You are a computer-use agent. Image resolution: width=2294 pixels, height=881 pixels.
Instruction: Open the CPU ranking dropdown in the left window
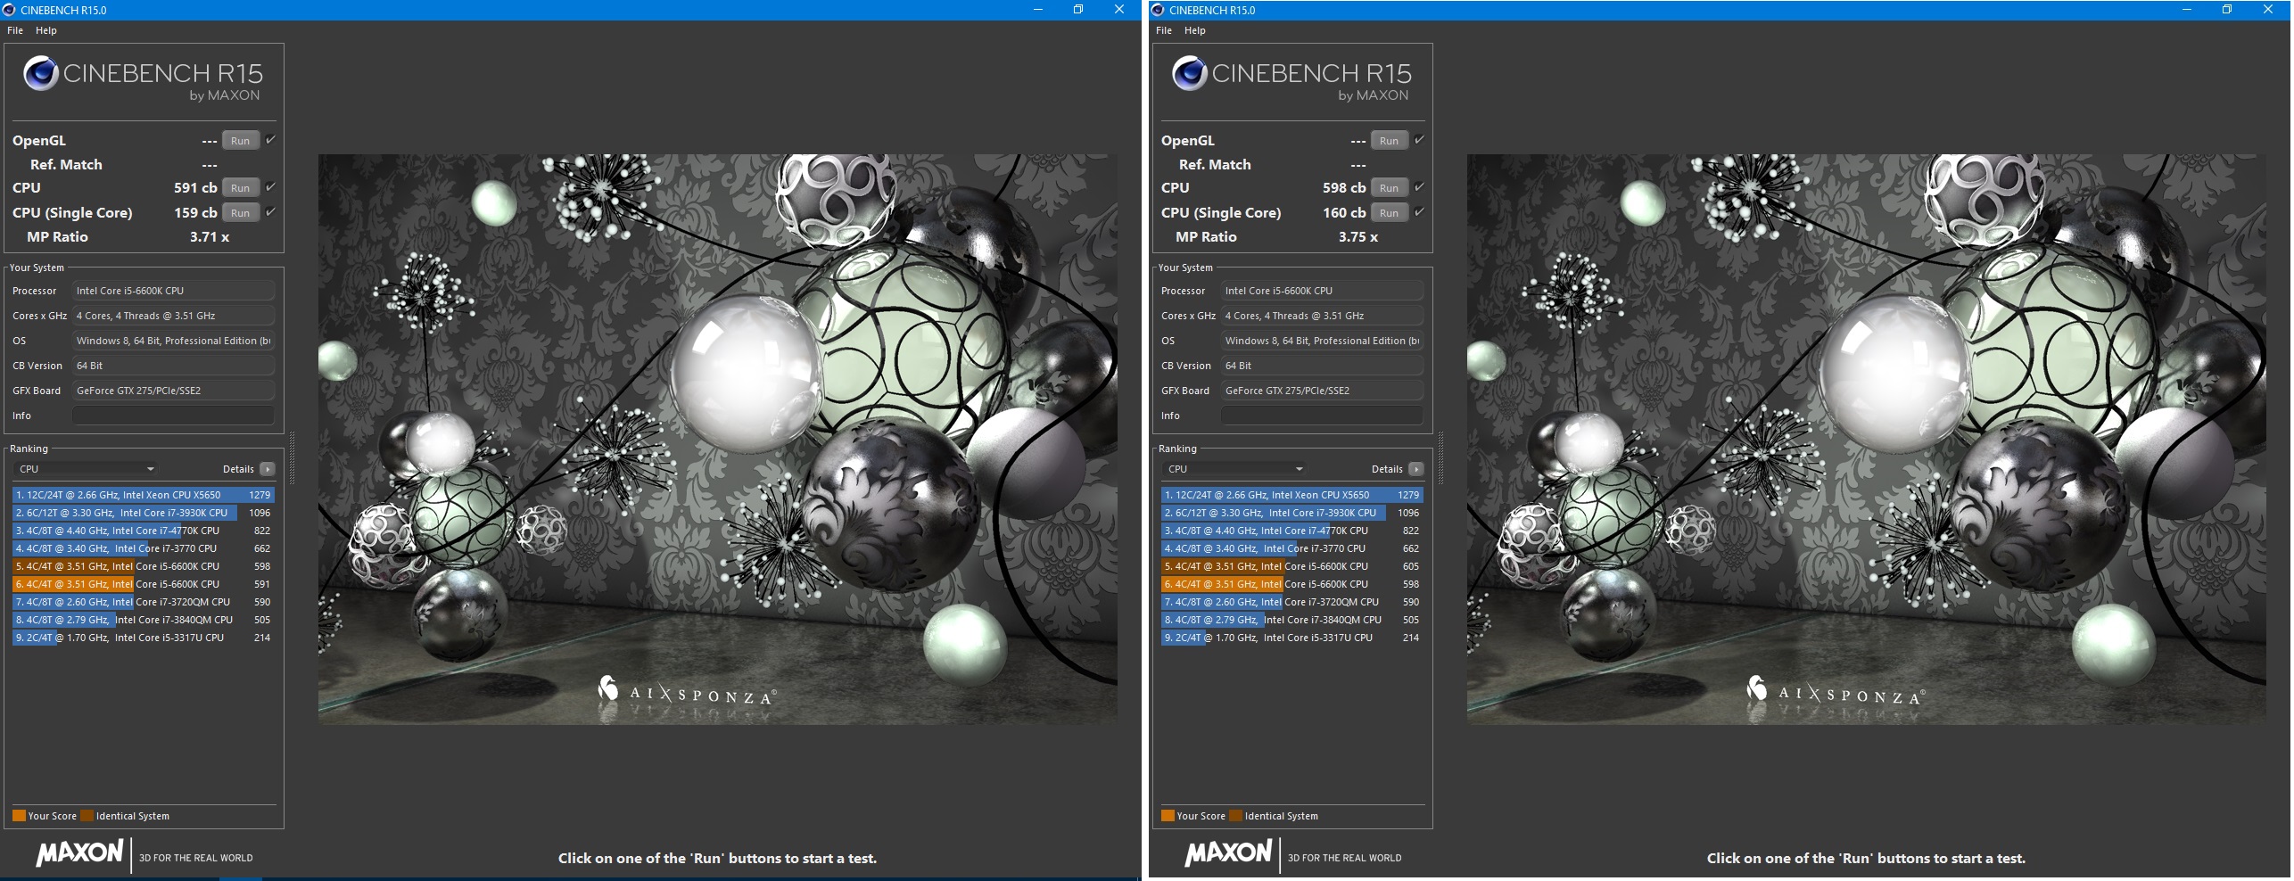click(x=87, y=469)
